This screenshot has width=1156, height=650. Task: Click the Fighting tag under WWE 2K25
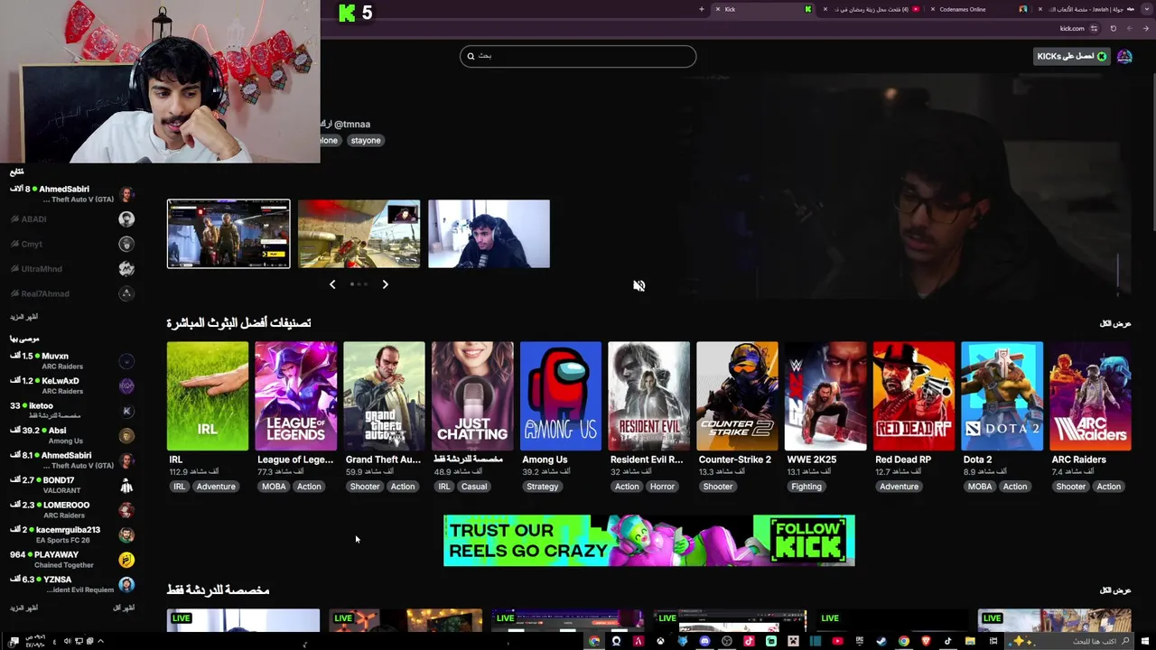(x=806, y=487)
